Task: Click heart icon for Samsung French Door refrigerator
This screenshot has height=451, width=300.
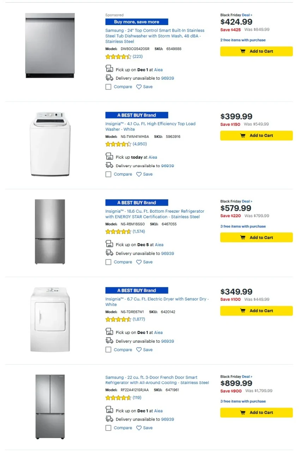Action: 139,428
